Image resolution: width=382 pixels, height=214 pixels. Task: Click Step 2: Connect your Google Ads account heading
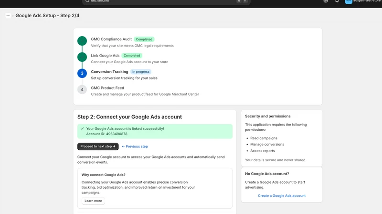[129, 117]
